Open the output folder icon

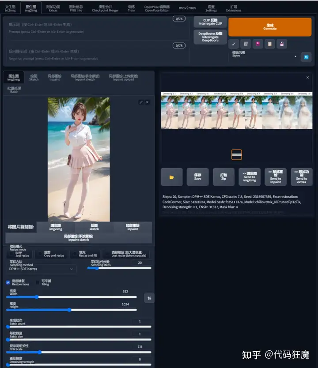(172, 177)
